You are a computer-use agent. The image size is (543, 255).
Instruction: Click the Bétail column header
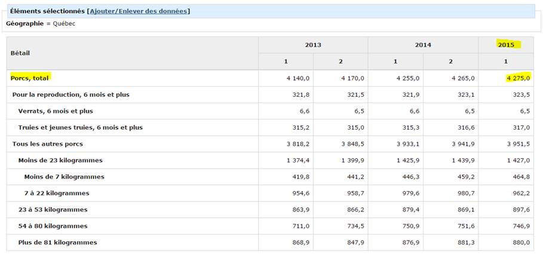point(20,53)
